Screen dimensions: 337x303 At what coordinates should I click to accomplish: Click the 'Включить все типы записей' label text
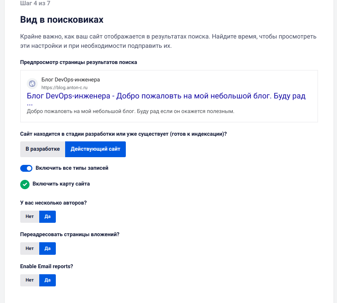coord(72,168)
